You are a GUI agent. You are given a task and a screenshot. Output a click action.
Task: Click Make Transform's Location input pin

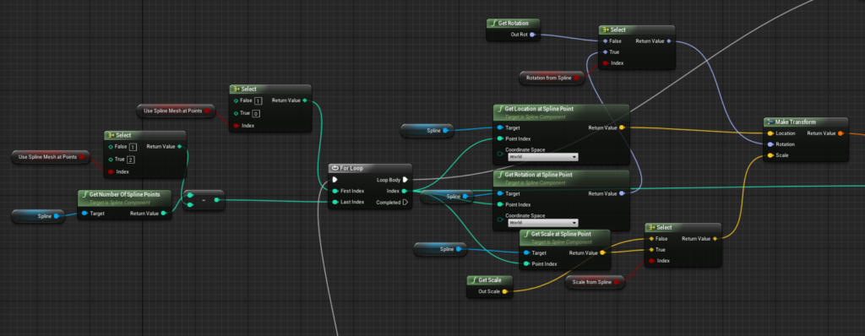(x=770, y=133)
